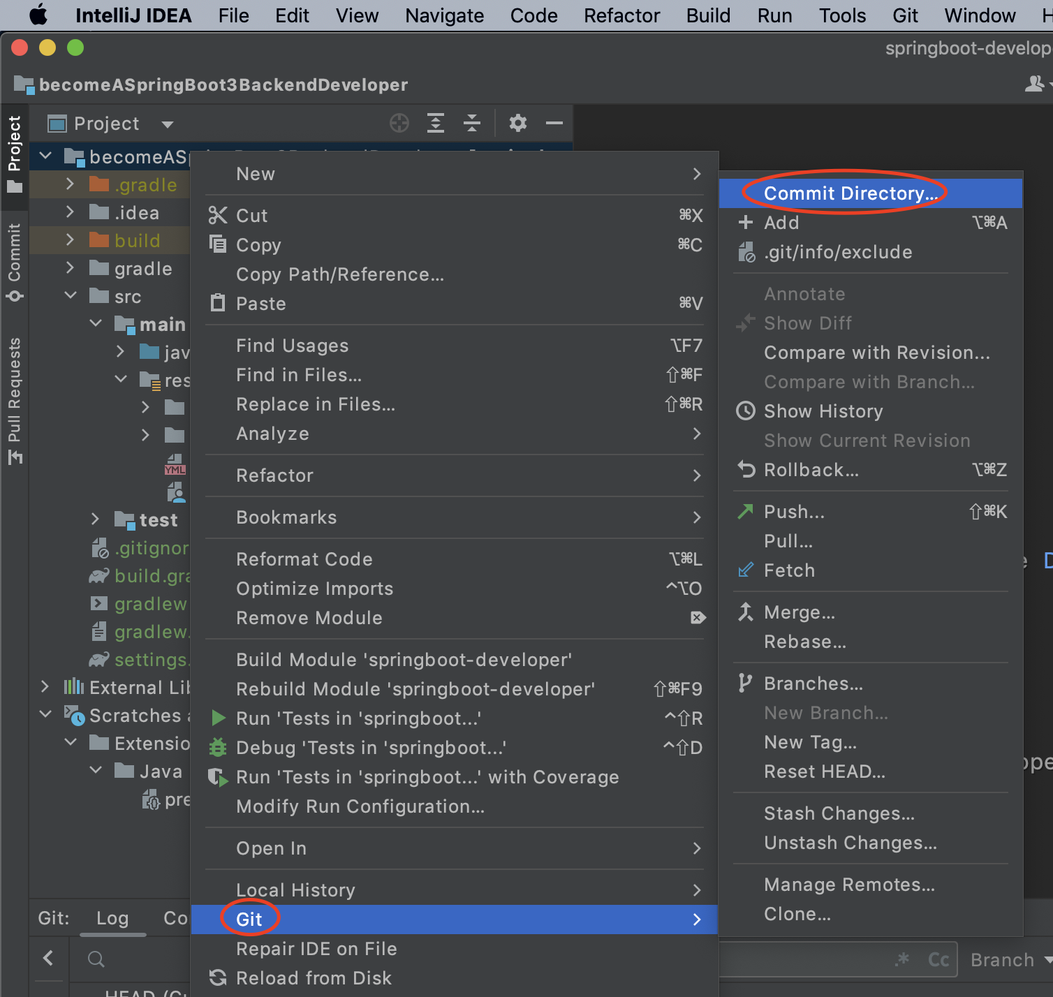Toggle match case Cc in Git log search

pos(938,960)
